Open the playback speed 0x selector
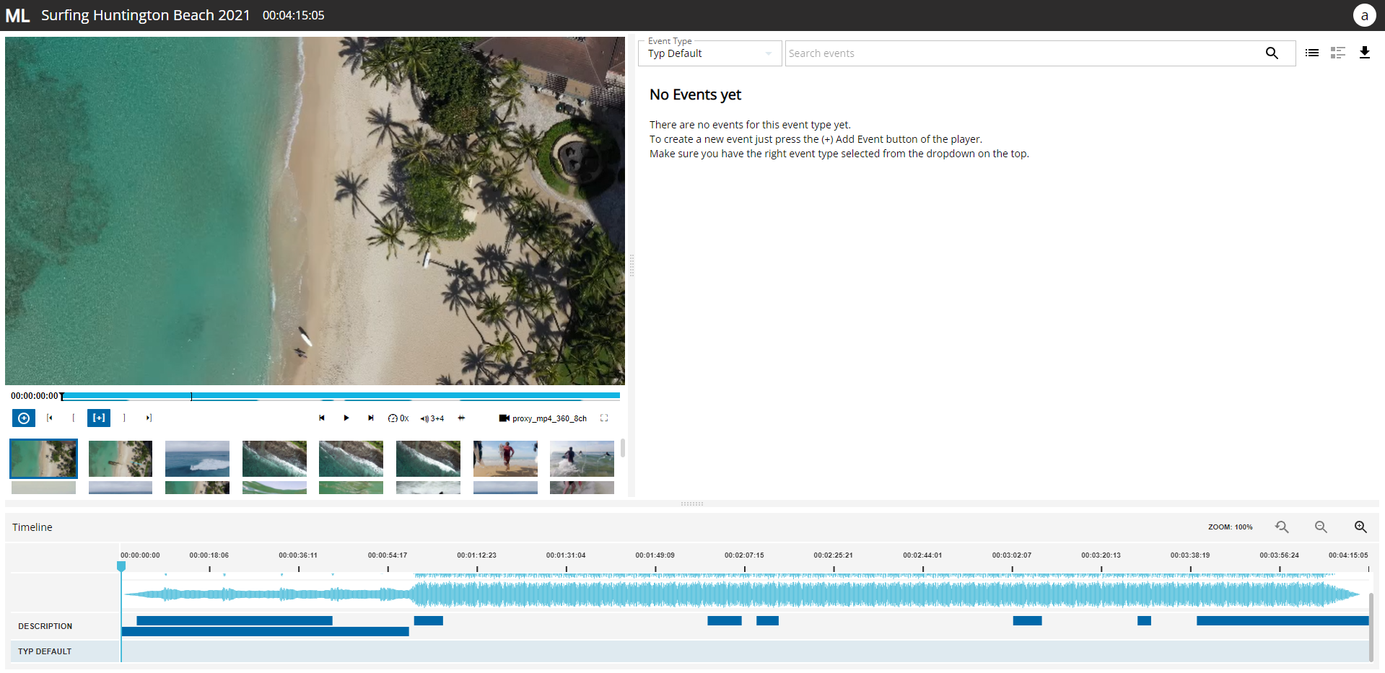Viewport: 1385px width, 673px height. 398,418
